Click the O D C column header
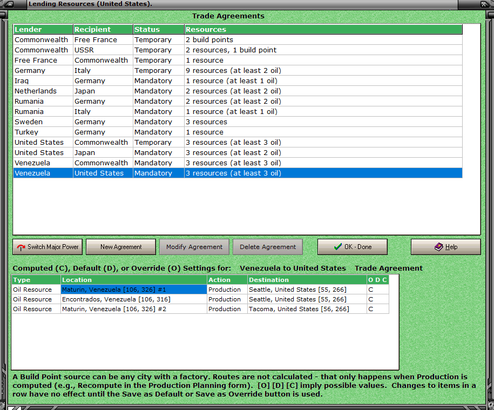This screenshot has width=494, height=410. tap(378, 280)
